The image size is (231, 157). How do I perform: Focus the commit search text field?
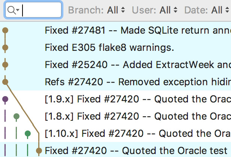pyautogui.click(x=33, y=10)
